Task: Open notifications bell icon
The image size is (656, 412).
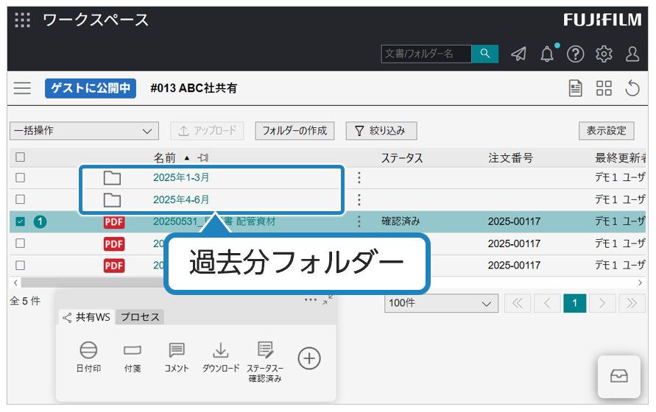Action: (x=547, y=54)
